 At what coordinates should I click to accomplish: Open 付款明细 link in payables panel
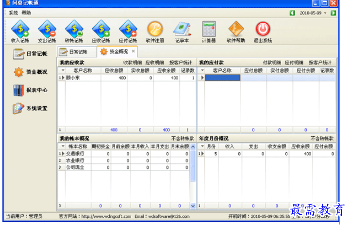pyautogui.click(x=272, y=63)
